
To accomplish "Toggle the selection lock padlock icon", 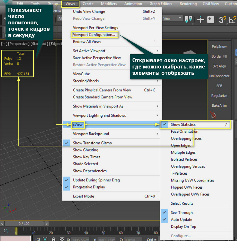I will coord(54,239).
